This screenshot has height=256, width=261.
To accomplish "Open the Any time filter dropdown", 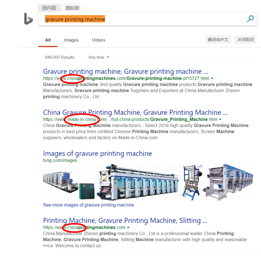I will (99, 57).
